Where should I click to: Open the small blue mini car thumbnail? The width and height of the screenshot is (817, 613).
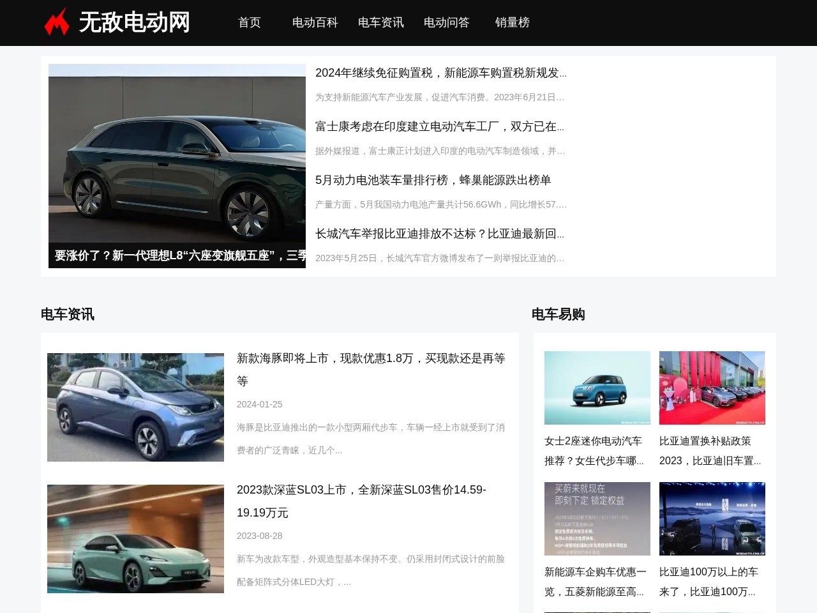point(597,388)
